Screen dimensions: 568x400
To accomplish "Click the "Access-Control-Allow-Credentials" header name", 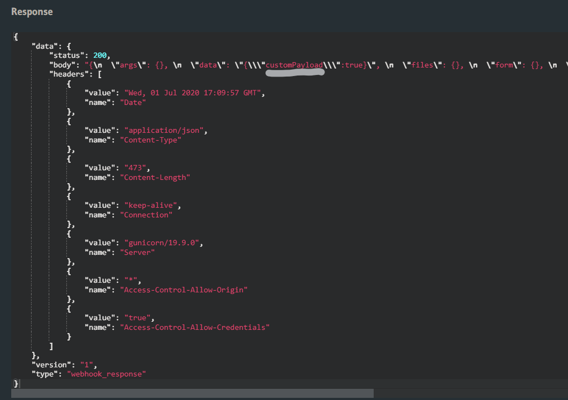I will pyautogui.click(x=195, y=328).
